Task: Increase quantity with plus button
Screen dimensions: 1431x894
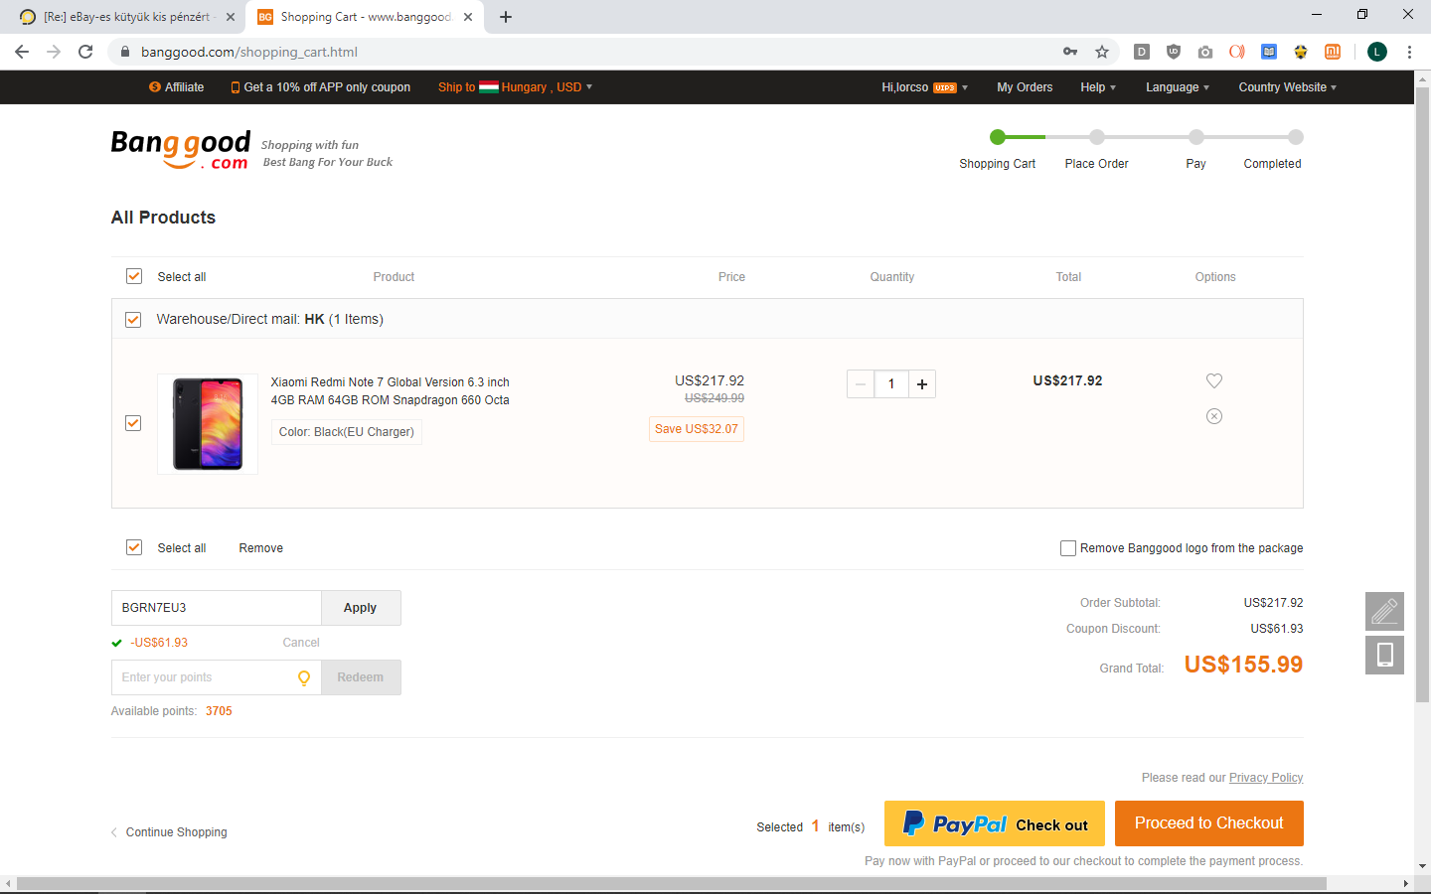Action: click(x=922, y=384)
